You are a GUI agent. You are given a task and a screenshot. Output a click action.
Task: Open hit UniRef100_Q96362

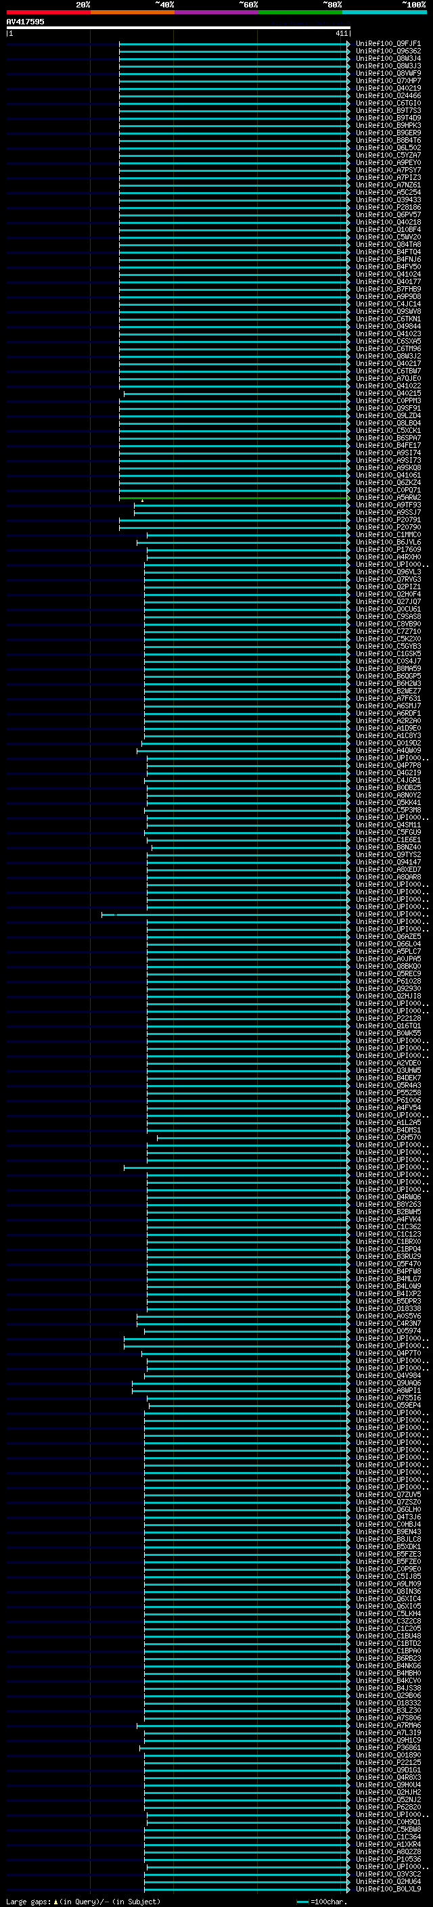coord(388,51)
